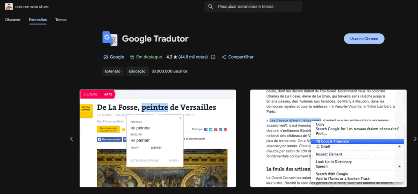Open the Google publisher link

click(117, 57)
